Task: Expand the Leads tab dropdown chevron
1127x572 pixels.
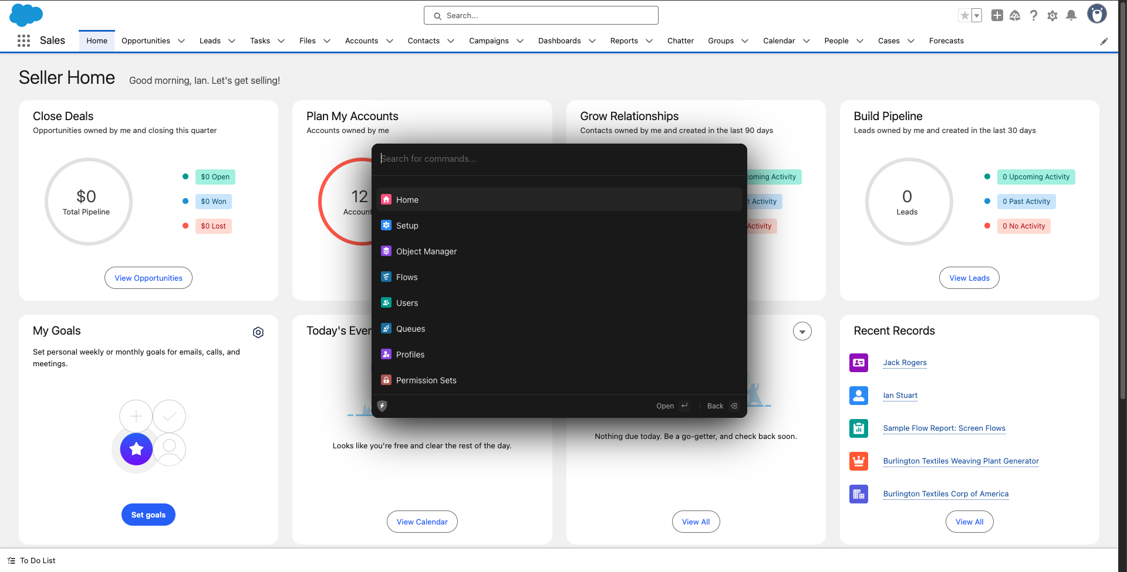Action: 232,41
